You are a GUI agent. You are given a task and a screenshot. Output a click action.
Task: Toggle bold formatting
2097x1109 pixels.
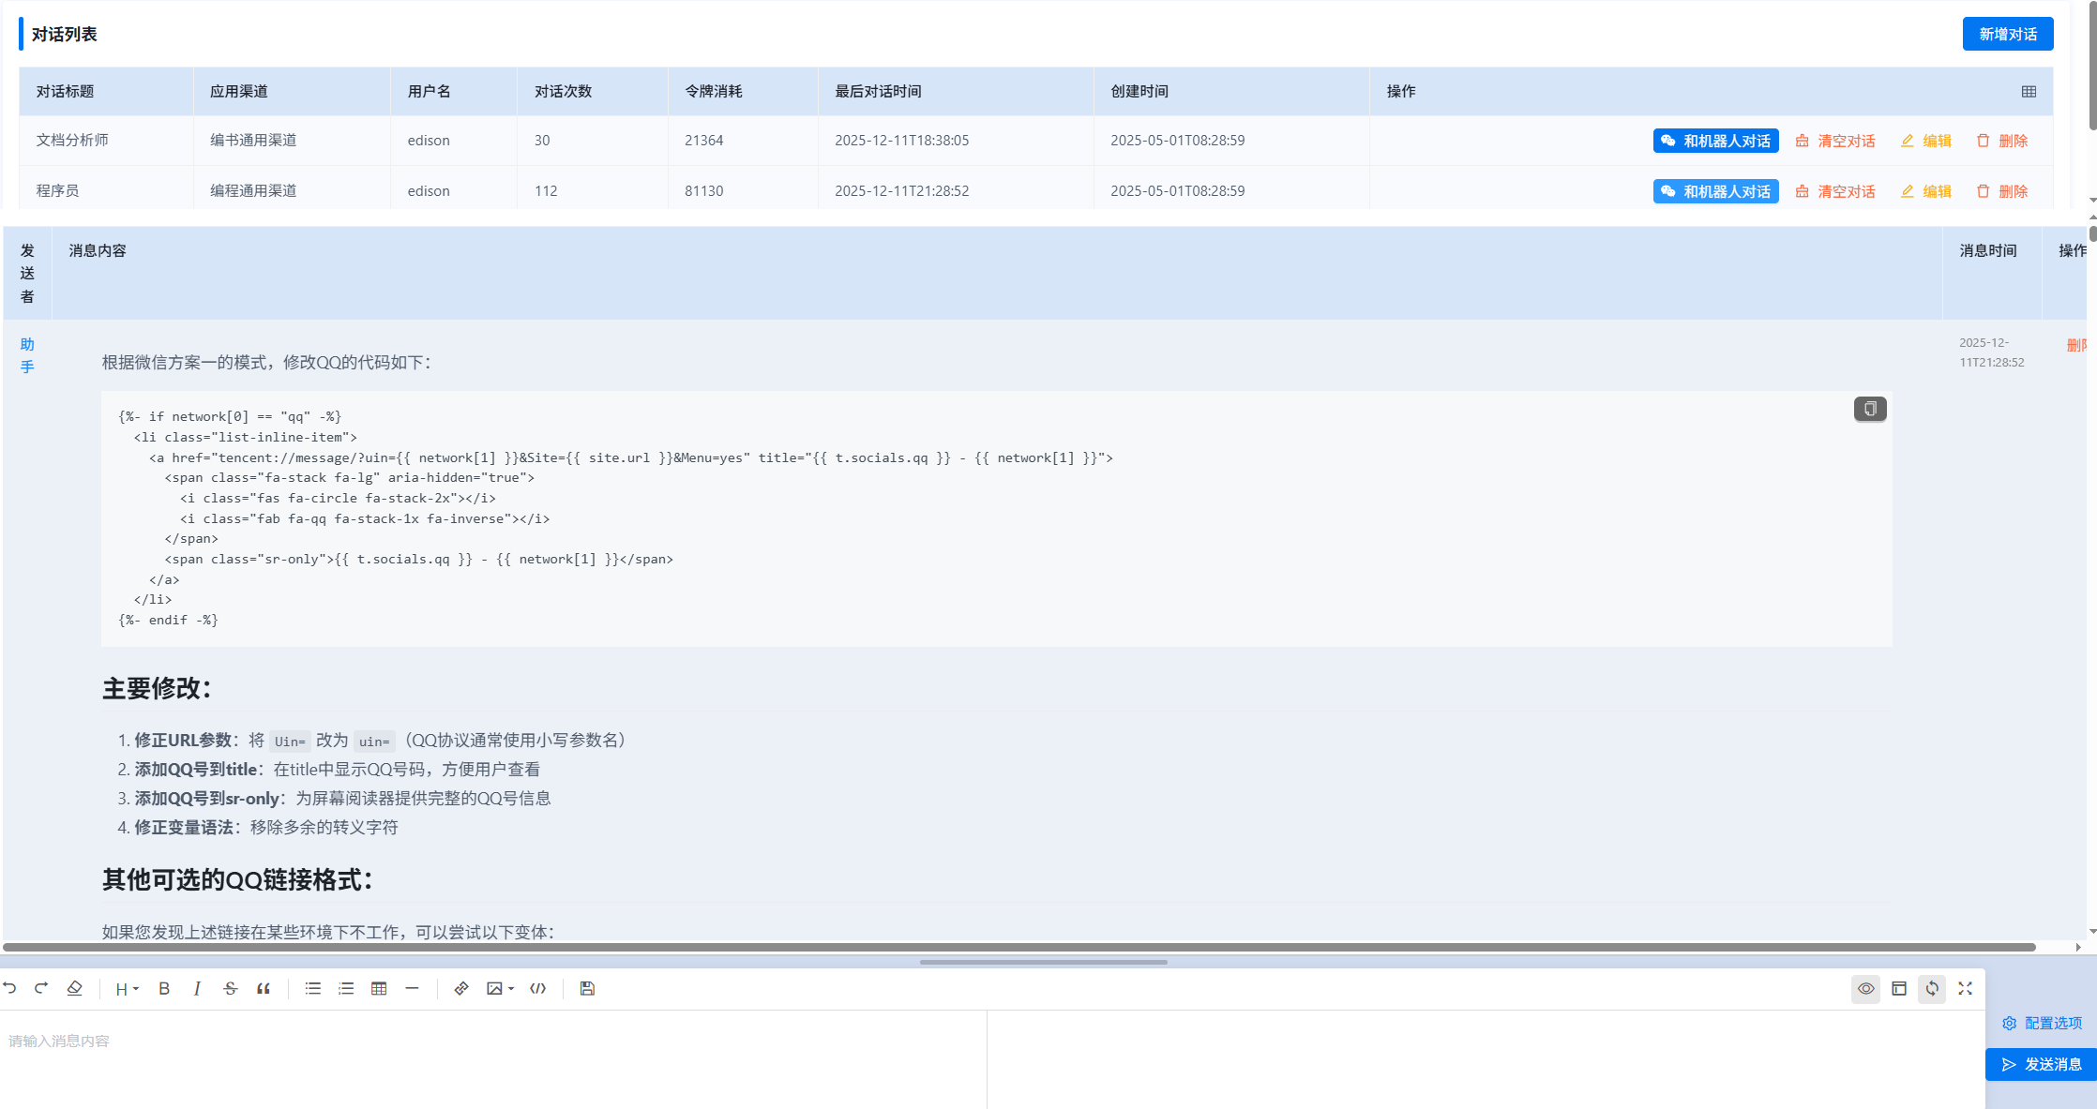(x=165, y=988)
